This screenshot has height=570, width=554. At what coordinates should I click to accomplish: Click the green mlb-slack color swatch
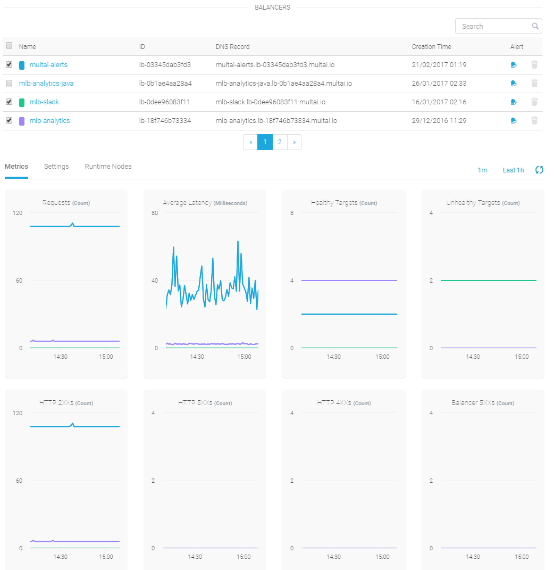22,102
